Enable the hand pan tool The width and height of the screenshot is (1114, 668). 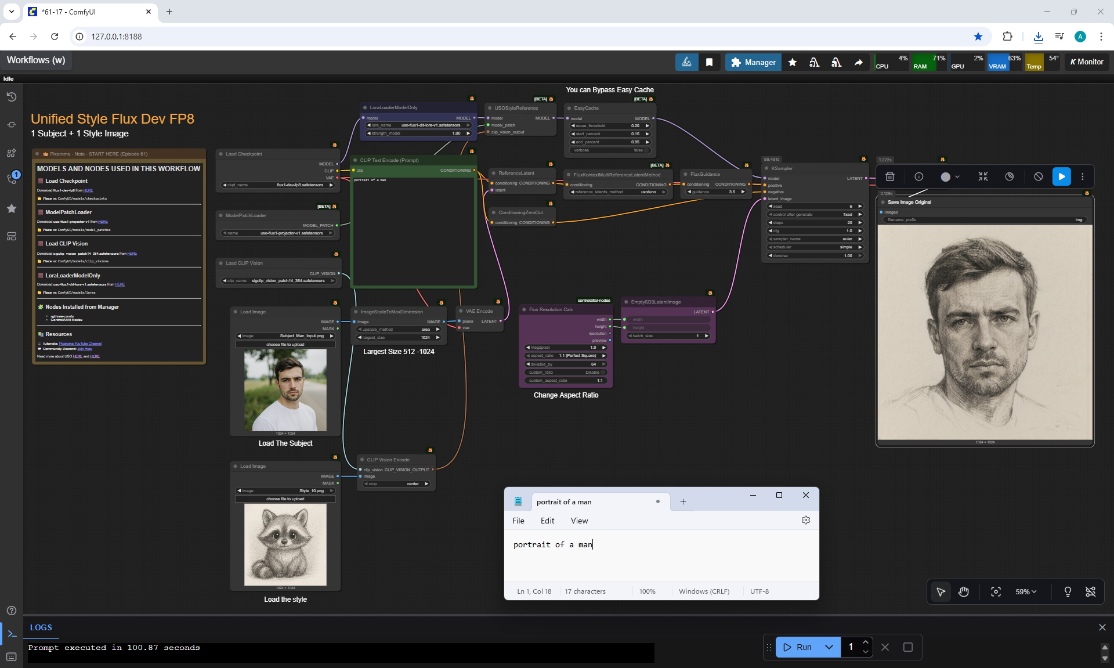coord(964,591)
